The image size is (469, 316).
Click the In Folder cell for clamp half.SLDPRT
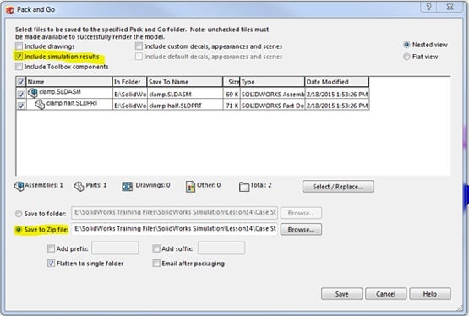click(x=130, y=106)
